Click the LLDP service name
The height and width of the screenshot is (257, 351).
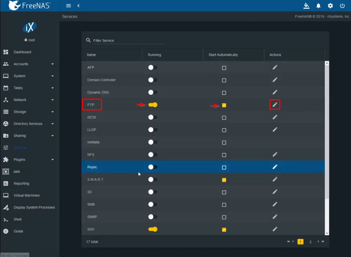(x=92, y=130)
